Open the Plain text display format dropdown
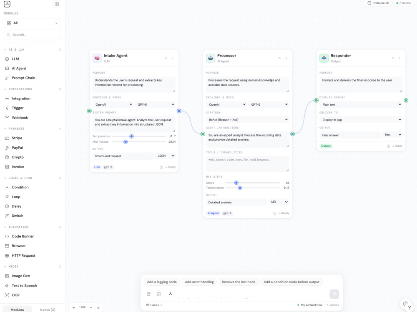The image size is (417, 312). coord(361,104)
